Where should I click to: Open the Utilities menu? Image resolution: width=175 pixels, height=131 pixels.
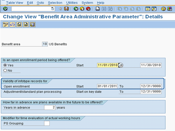pos(72,3)
